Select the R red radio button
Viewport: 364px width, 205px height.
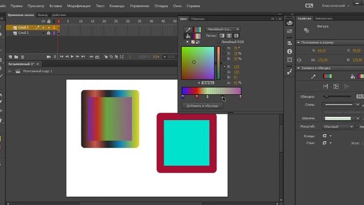224,67
